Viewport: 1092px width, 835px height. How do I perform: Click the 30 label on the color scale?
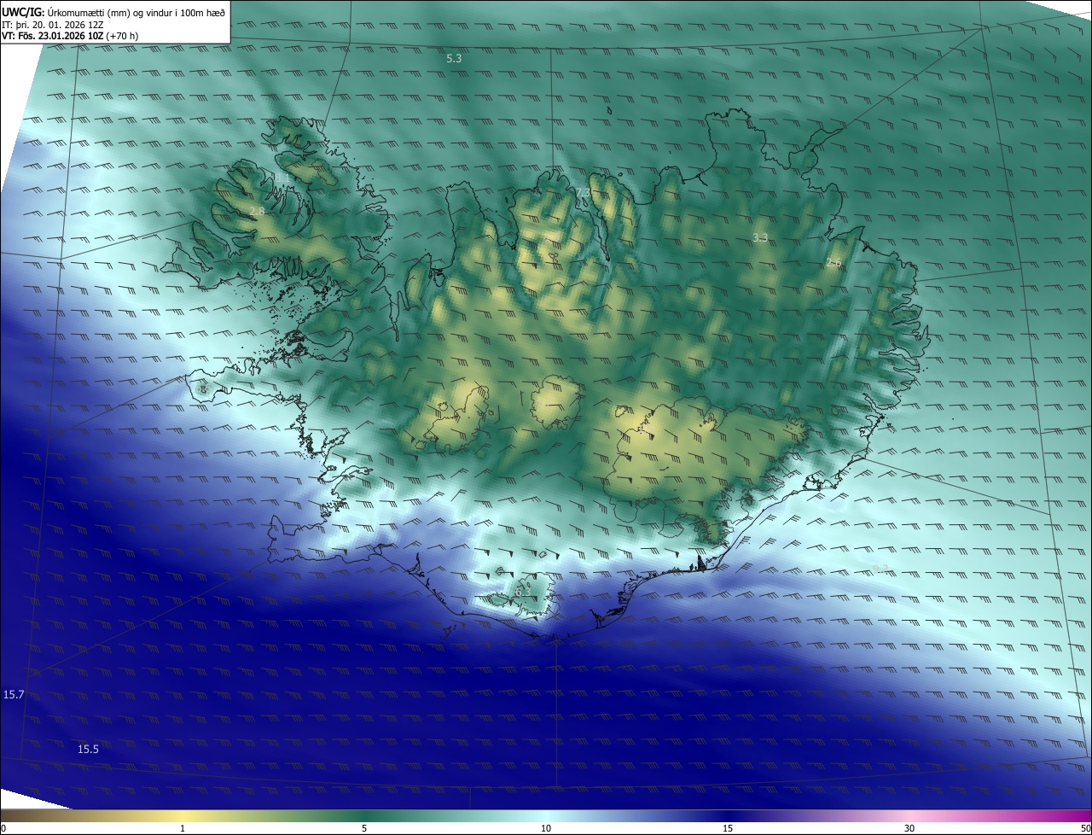click(x=909, y=828)
